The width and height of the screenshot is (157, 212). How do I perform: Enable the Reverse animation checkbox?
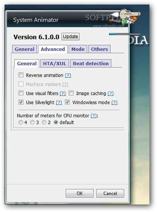pyautogui.click(x=21, y=75)
